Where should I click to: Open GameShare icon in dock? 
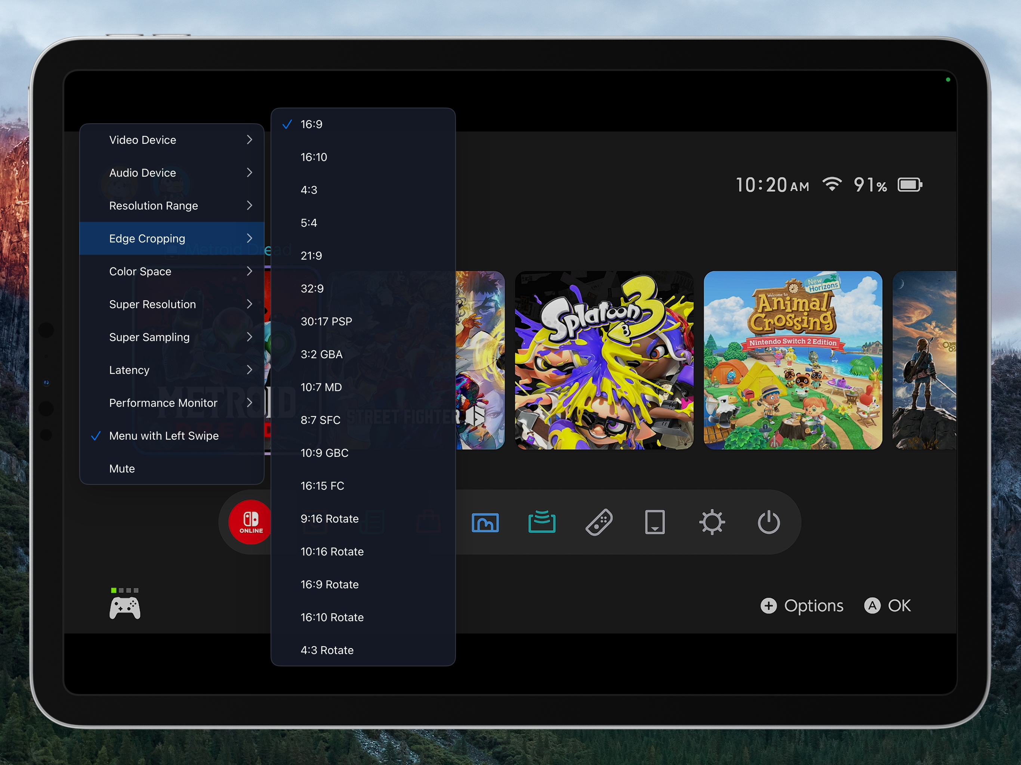pos(542,522)
